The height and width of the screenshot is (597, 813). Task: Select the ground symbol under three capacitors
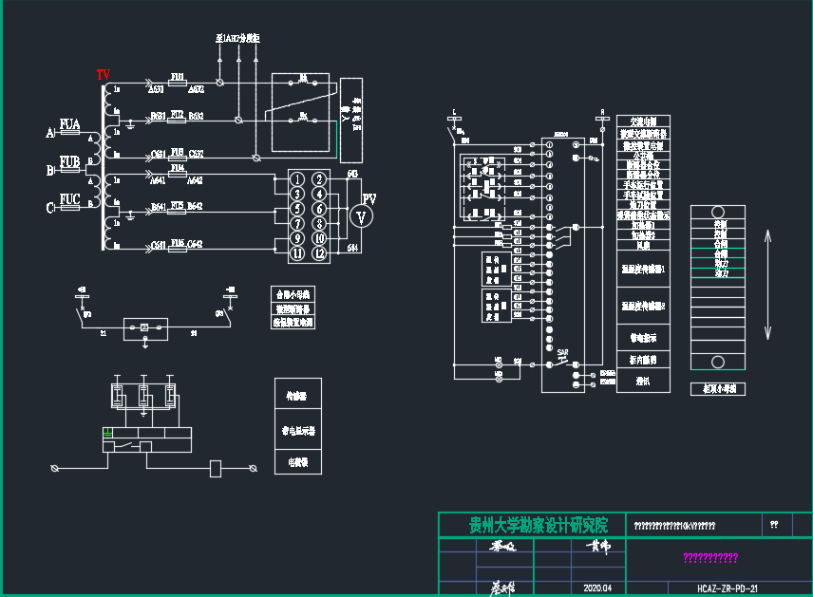click(x=143, y=414)
